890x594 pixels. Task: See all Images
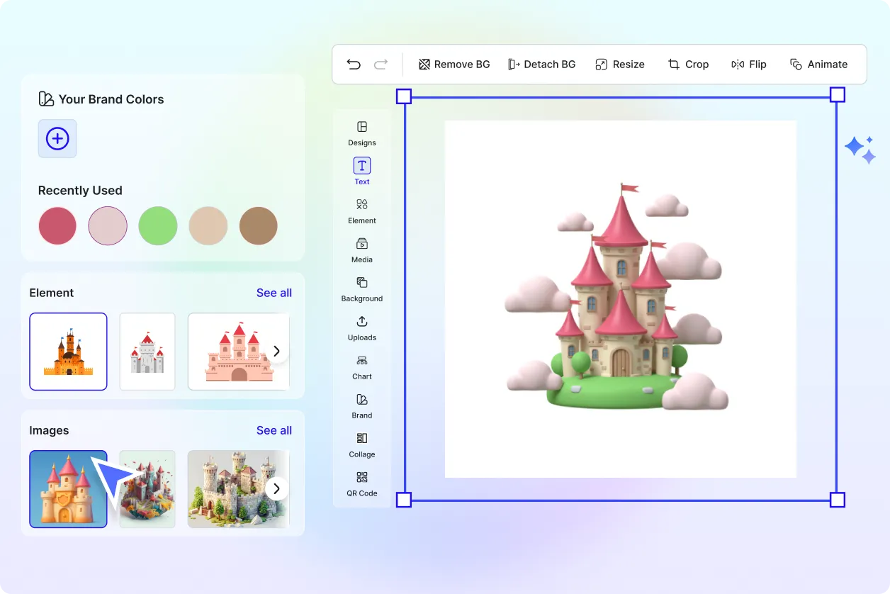[x=274, y=430]
